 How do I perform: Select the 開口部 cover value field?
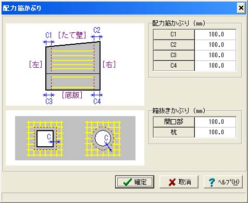[x=215, y=122]
